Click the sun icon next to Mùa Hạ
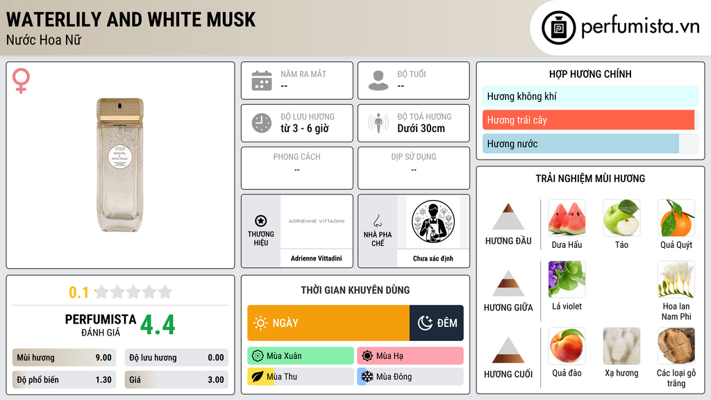 pyautogui.click(x=367, y=356)
